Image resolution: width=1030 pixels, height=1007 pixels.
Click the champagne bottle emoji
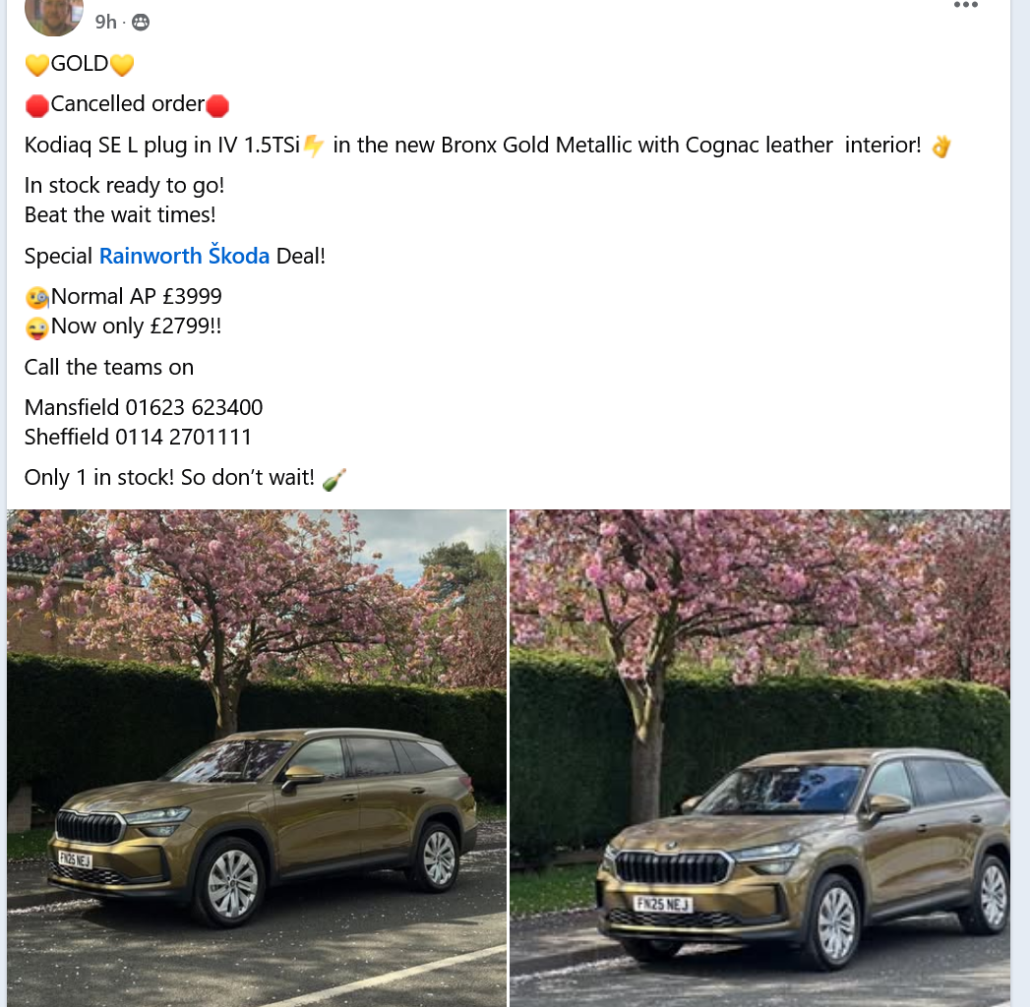tap(333, 479)
